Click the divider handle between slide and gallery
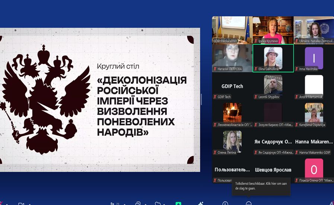The width and height of the screenshot is (334, 205). (201, 99)
